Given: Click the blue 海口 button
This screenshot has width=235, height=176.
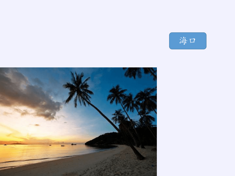Looking at the screenshot, I should click(188, 41).
